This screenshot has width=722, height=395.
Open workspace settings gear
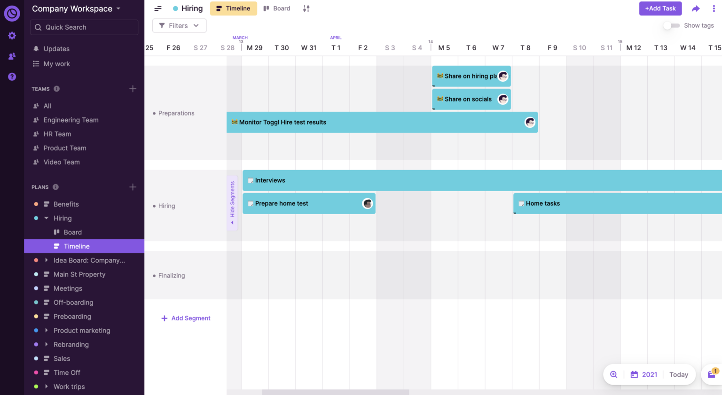click(x=12, y=35)
